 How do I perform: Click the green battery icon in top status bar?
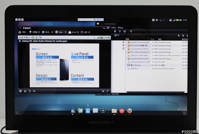(178, 20)
